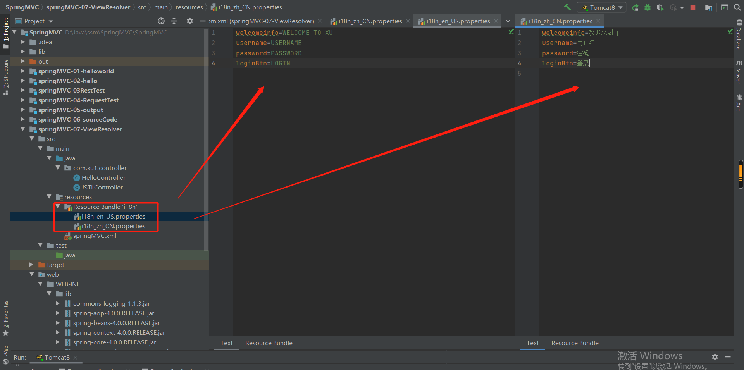Select left i18n_zh_CN.properties editor tab
This screenshot has width=744, height=370.
(x=370, y=21)
